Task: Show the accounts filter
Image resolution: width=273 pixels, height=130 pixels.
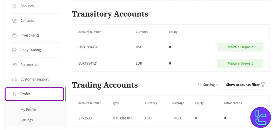Action: tap(243, 85)
